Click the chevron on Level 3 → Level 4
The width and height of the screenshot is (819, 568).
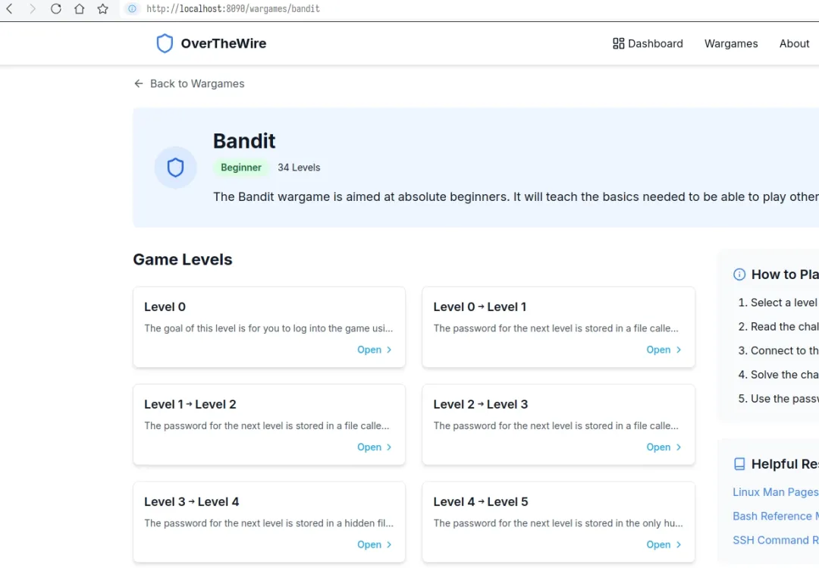tap(389, 544)
